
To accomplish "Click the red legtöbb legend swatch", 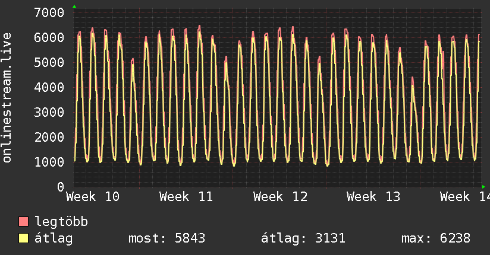I will [x=24, y=222].
